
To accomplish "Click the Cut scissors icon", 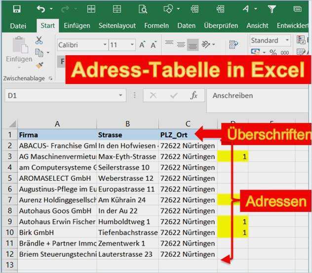I will click(39, 40).
